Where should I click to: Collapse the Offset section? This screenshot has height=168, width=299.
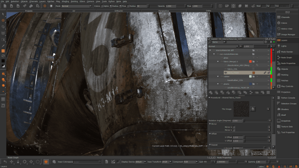[210, 134]
